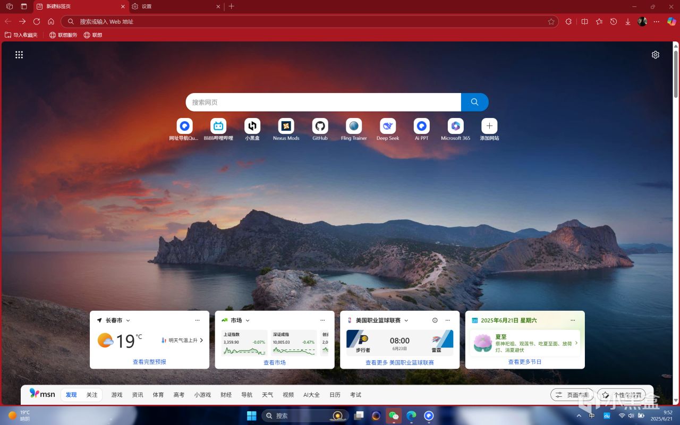Open new tab page settings gear

point(656,55)
